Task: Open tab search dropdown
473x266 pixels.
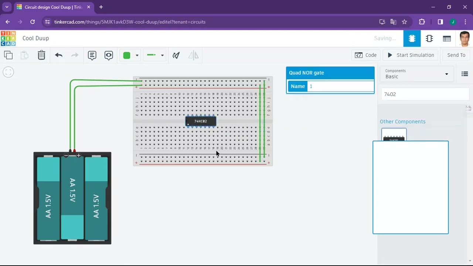Action: coord(7,7)
